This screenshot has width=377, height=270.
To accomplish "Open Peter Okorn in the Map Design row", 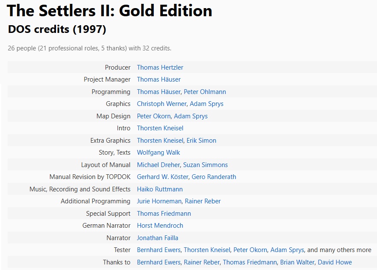I will click(153, 116).
